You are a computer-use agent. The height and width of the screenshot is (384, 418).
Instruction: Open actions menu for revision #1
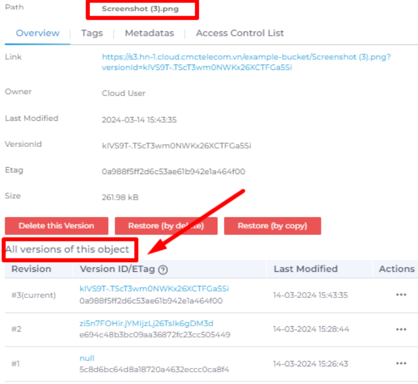[401, 364]
